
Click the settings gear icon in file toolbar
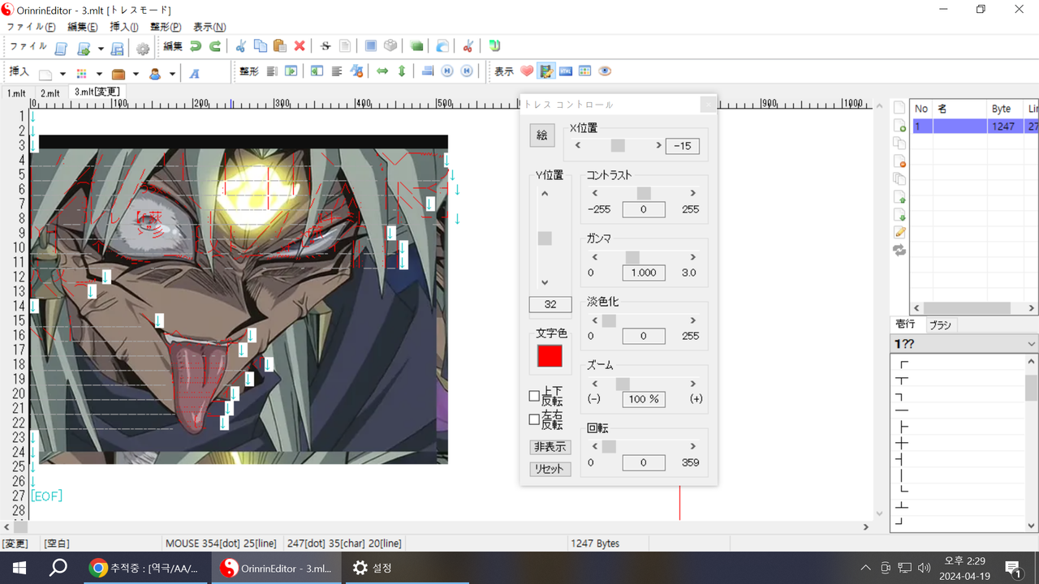(x=143, y=49)
